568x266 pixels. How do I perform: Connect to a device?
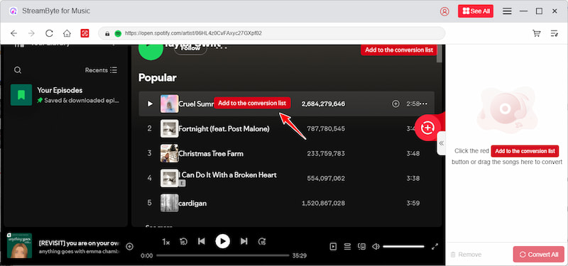[361, 246]
